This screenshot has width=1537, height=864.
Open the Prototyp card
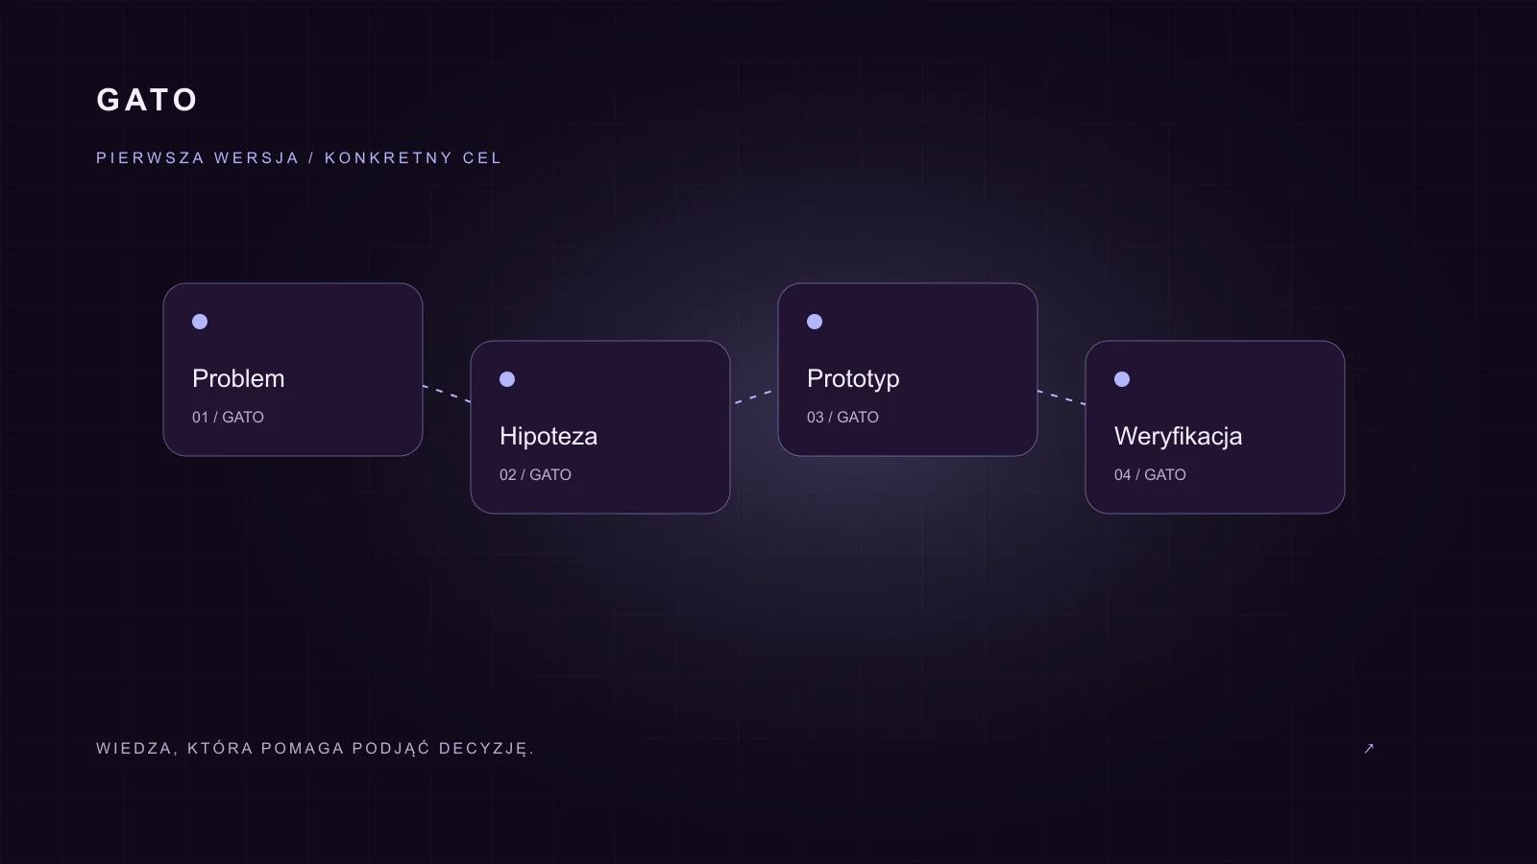(x=908, y=370)
